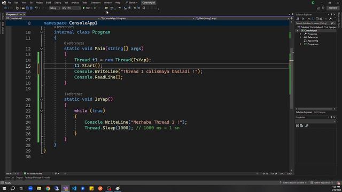Click Categorized icon in Properties panel
Screen dimensions: 342x192
[x=298, y=126]
